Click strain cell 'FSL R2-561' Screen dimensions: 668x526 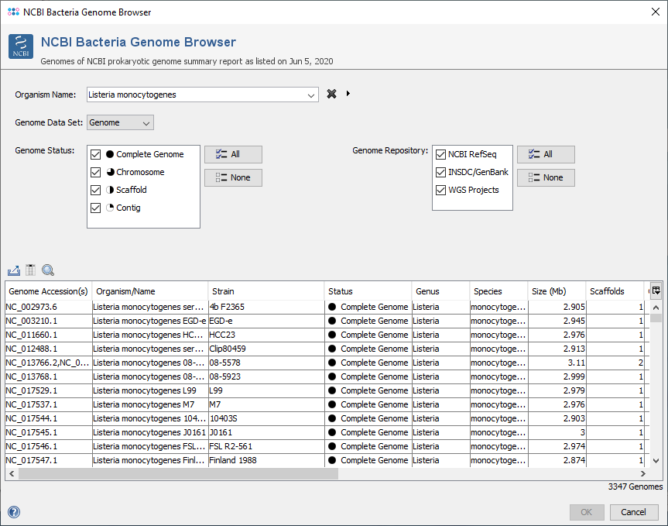(x=266, y=446)
